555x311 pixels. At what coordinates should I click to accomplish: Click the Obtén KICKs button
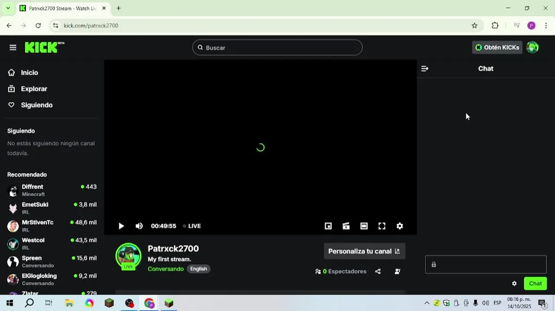click(497, 48)
